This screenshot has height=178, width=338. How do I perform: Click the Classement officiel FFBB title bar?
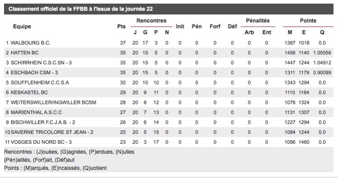(x=169, y=9)
